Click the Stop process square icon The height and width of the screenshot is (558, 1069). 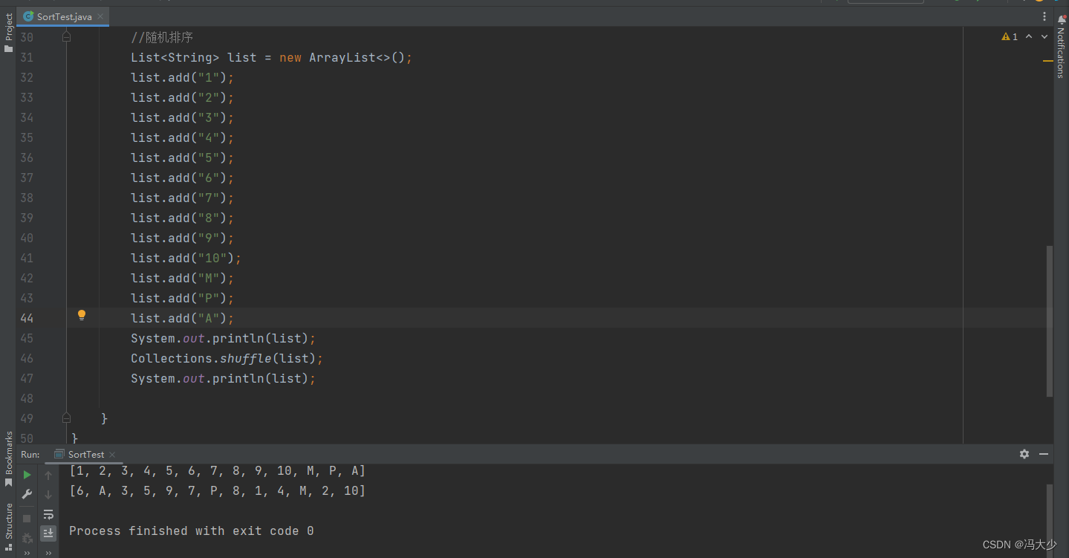pyautogui.click(x=27, y=518)
